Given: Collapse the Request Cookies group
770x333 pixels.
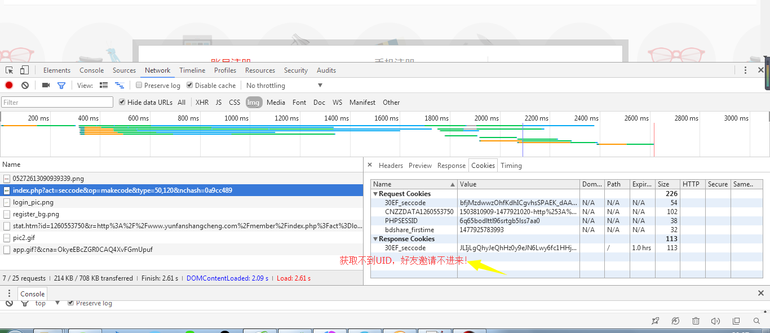Looking at the screenshot, I should (x=375, y=194).
